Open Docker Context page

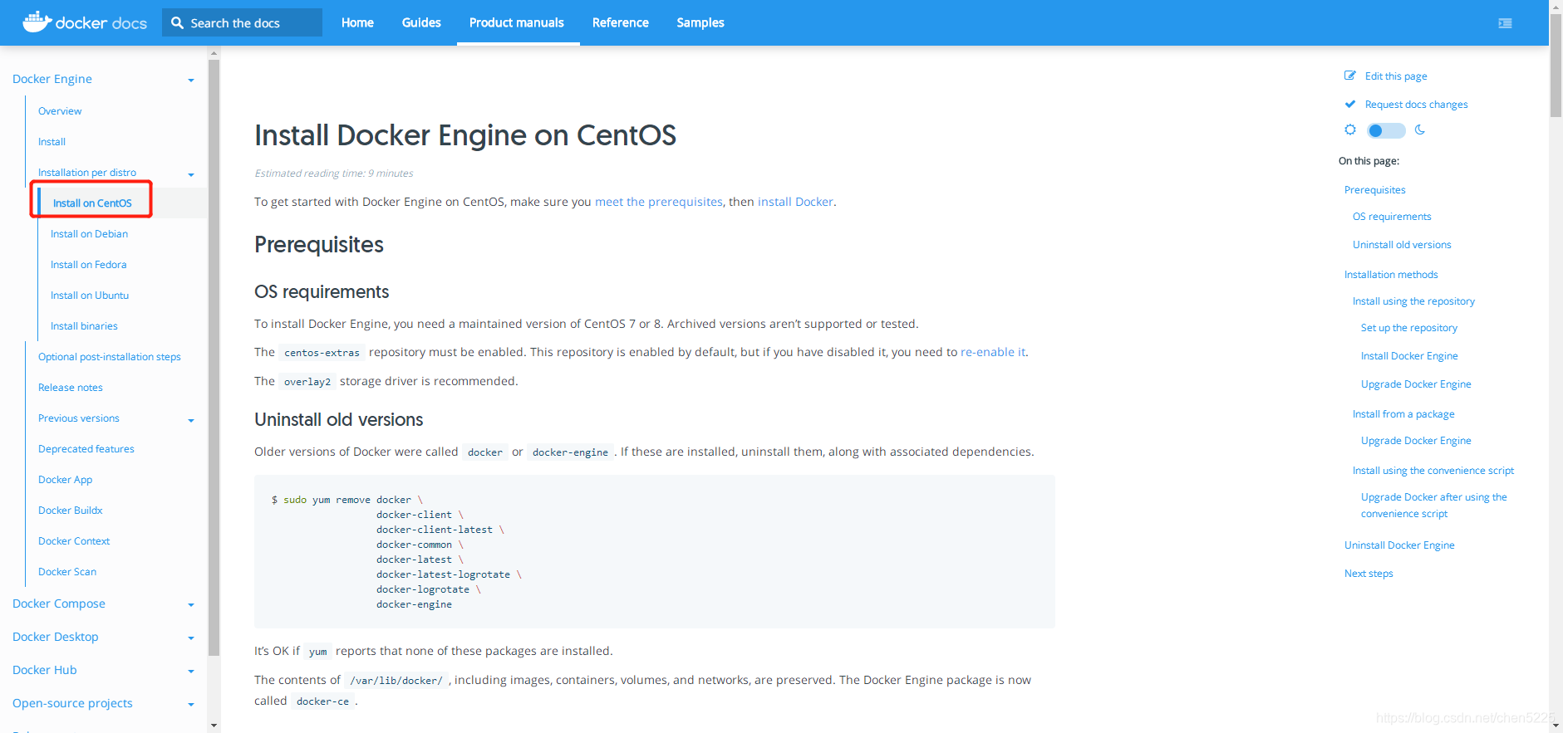(74, 541)
